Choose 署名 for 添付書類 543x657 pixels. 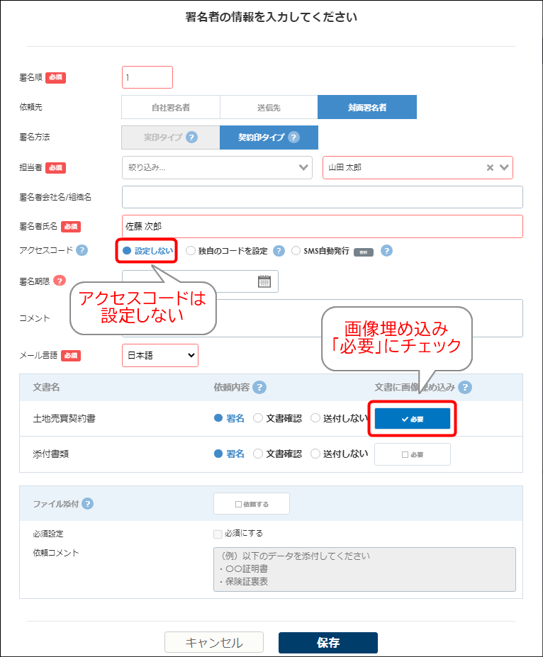point(229,454)
